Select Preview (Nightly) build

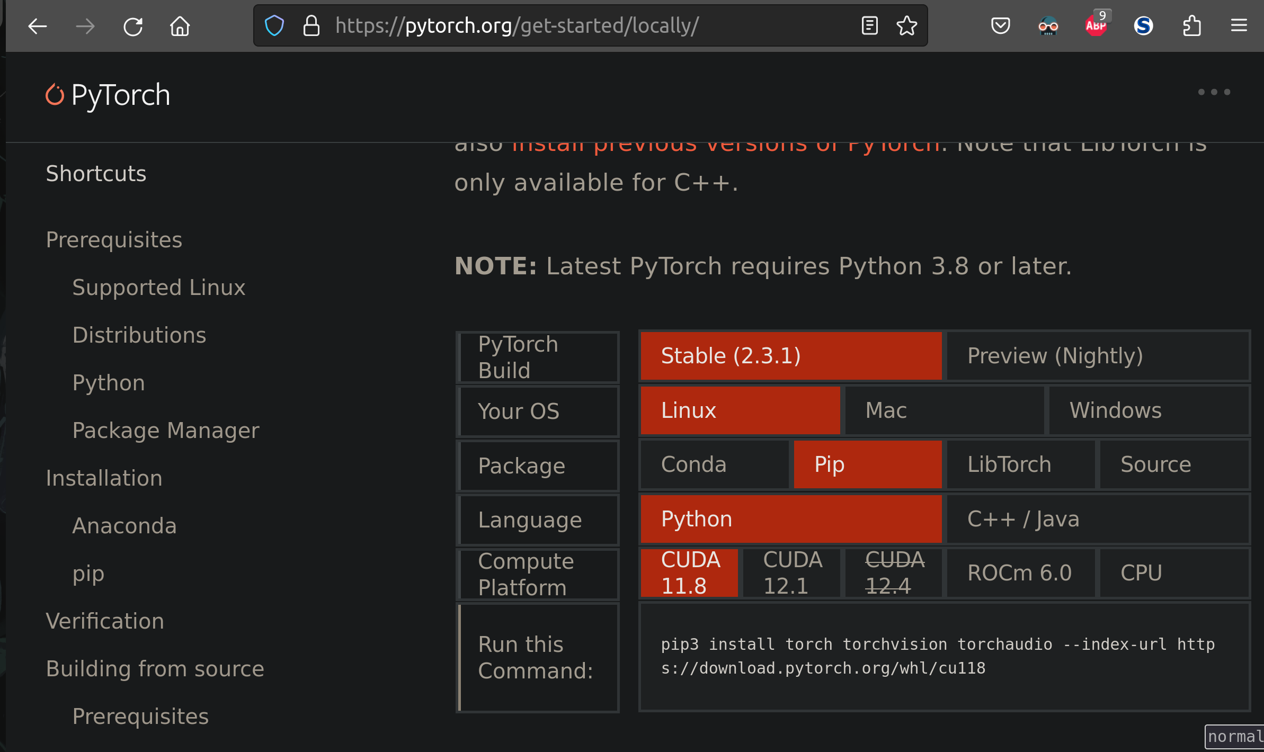[x=1098, y=356]
